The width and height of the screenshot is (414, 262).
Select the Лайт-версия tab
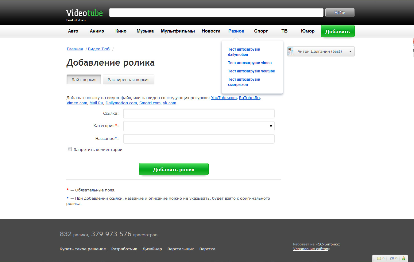click(84, 79)
